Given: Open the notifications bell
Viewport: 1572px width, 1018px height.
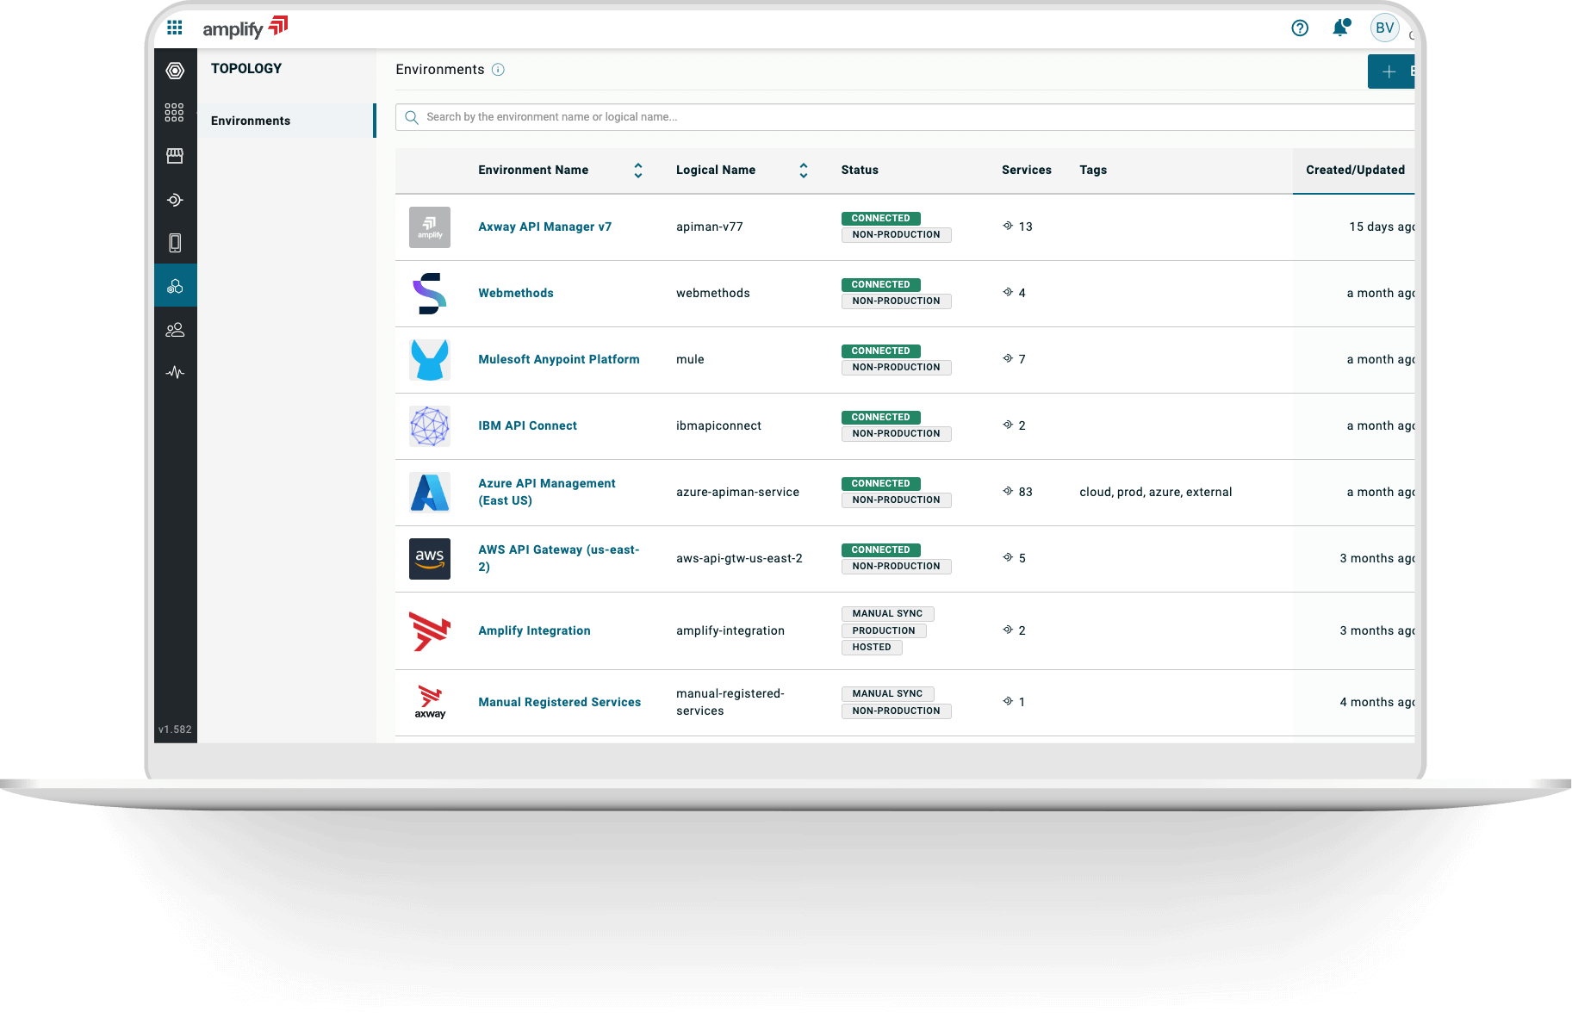Looking at the screenshot, I should pyautogui.click(x=1340, y=28).
